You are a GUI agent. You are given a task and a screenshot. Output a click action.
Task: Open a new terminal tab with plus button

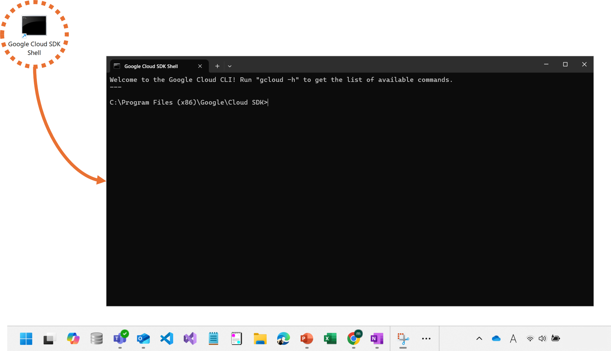point(217,66)
